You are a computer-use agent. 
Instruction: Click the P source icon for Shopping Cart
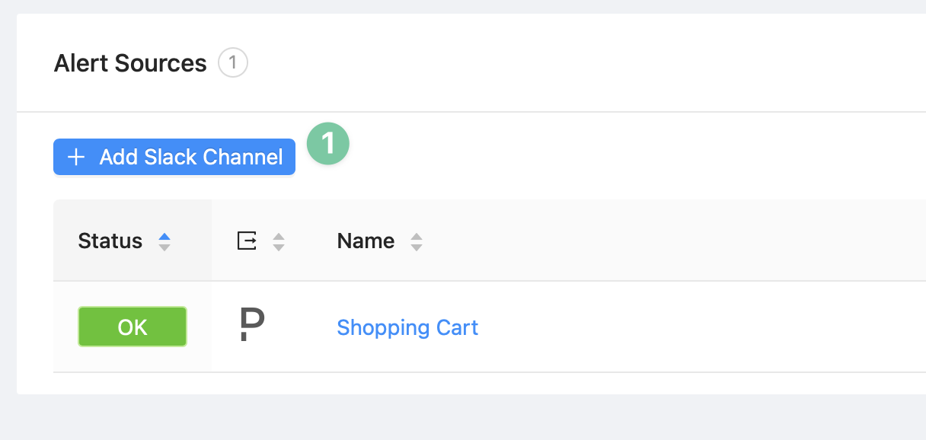pyautogui.click(x=251, y=325)
